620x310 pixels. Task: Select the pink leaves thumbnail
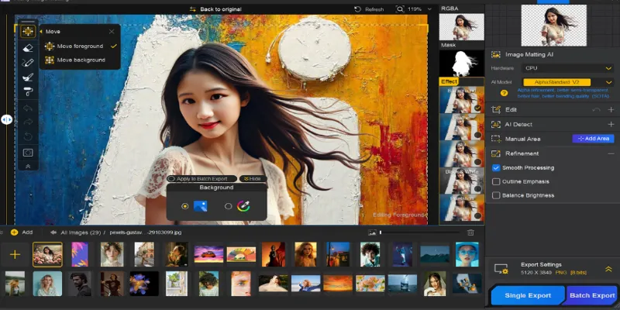click(80, 254)
